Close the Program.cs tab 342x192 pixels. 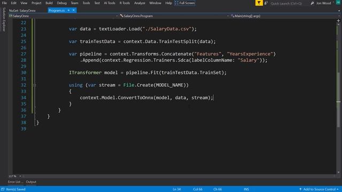74,10
